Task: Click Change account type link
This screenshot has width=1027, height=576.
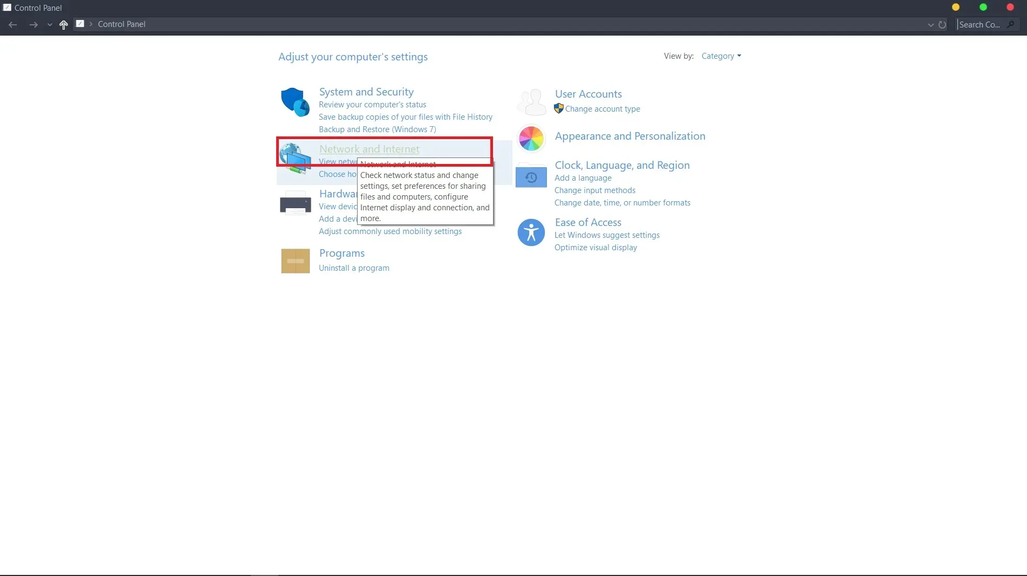Action: 602,109
